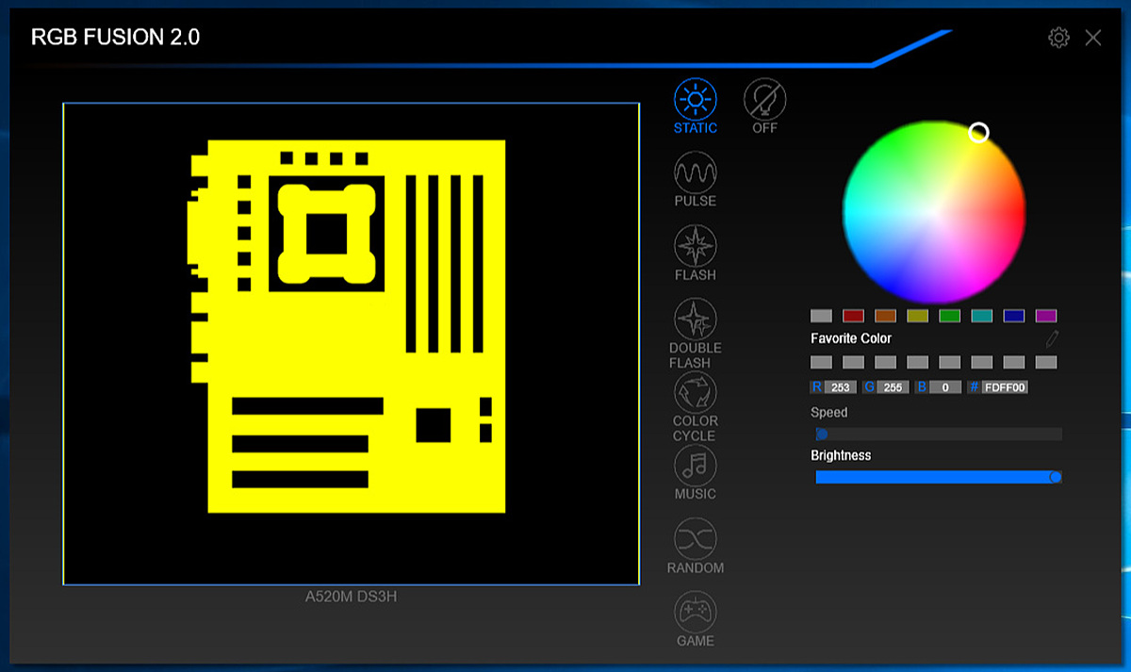Click the G value field showing 255

coord(893,387)
